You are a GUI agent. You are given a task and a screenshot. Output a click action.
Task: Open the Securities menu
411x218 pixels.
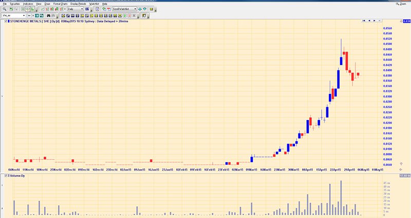[15, 4]
